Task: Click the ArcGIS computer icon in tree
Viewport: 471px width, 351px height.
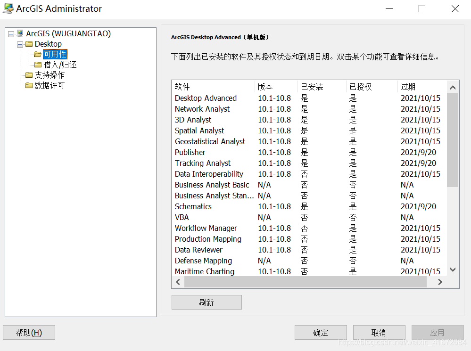Action: pos(20,34)
